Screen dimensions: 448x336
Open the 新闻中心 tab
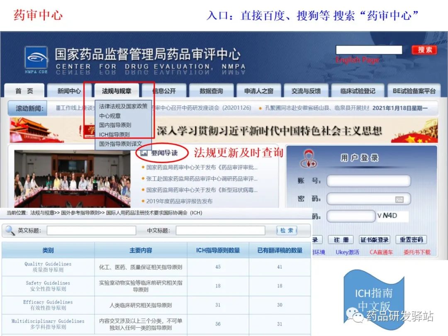click(x=69, y=91)
